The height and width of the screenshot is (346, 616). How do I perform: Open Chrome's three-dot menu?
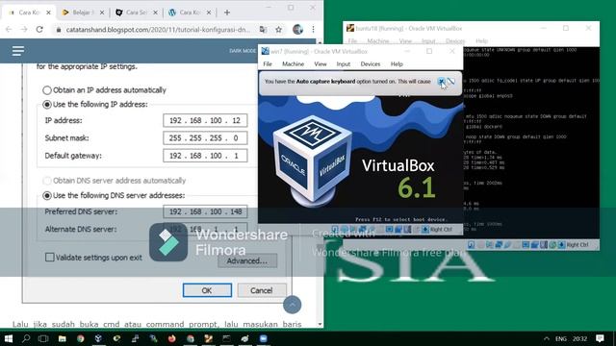[313, 30]
